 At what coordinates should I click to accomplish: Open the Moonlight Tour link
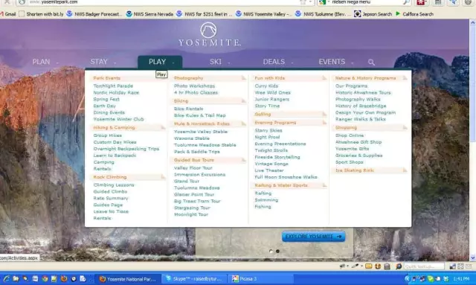(x=191, y=214)
